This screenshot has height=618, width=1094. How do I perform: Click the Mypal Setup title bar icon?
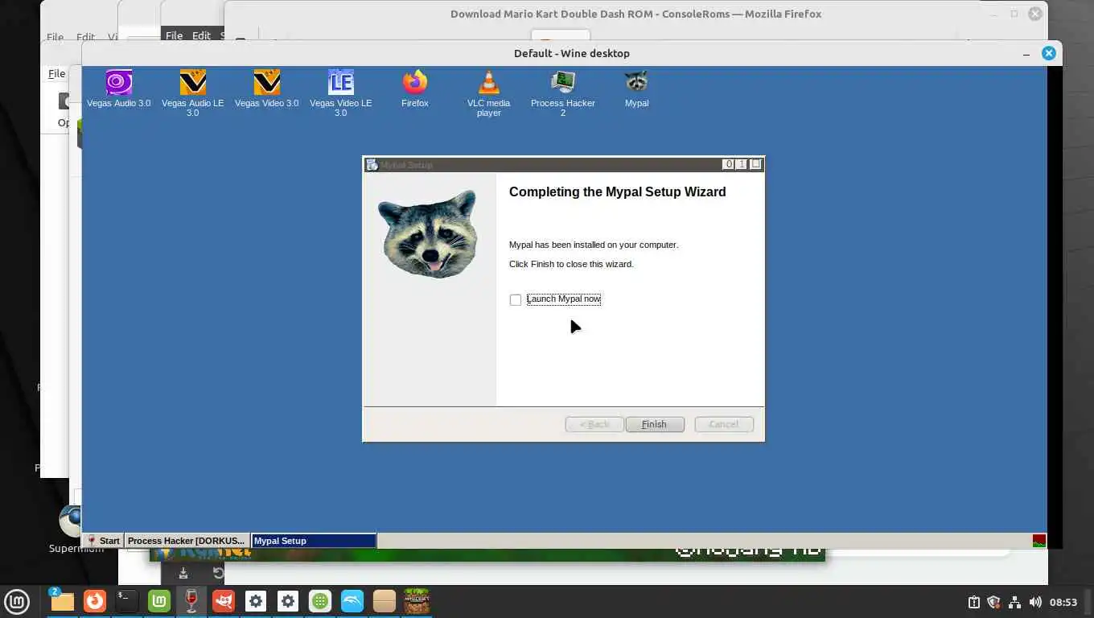point(372,165)
